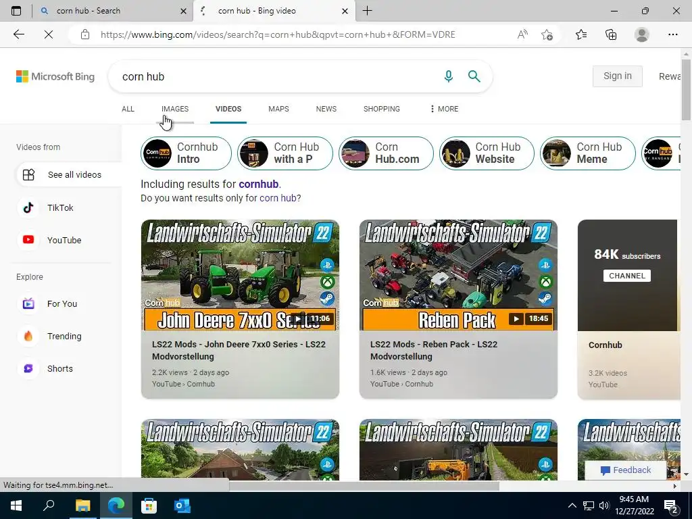Open the volume speaker tray icon

[x=604, y=505]
